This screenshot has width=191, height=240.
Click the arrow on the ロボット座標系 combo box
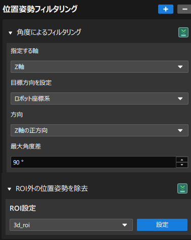point(180,99)
